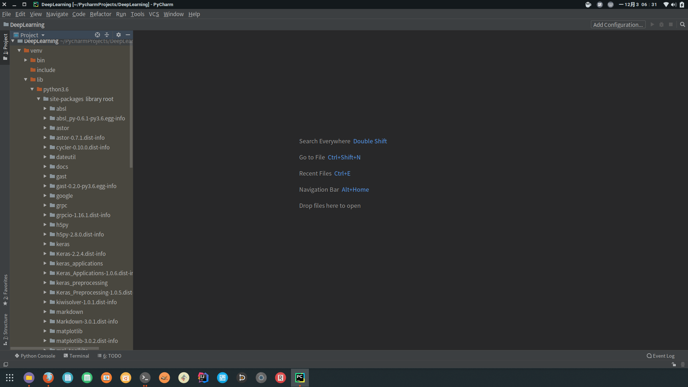Click the lock icon in status bar
Image resolution: width=688 pixels, height=387 pixels.
click(x=674, y=364)
